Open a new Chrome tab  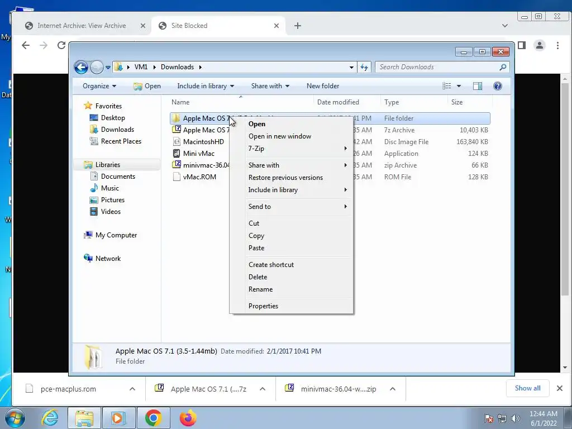point(298,26)
